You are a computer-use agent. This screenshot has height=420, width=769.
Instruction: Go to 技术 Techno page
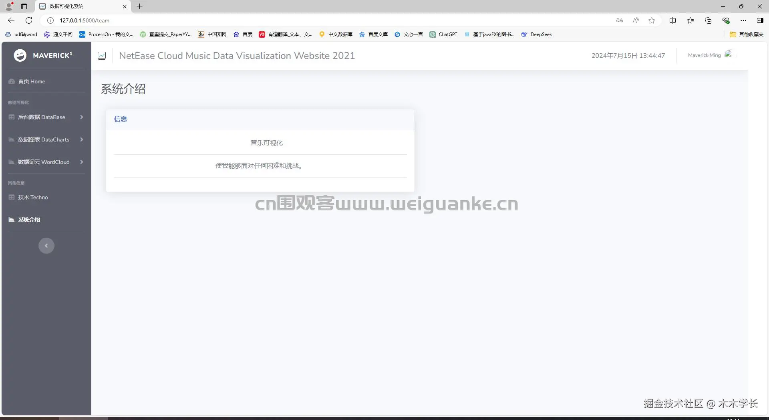coord(33,197)
